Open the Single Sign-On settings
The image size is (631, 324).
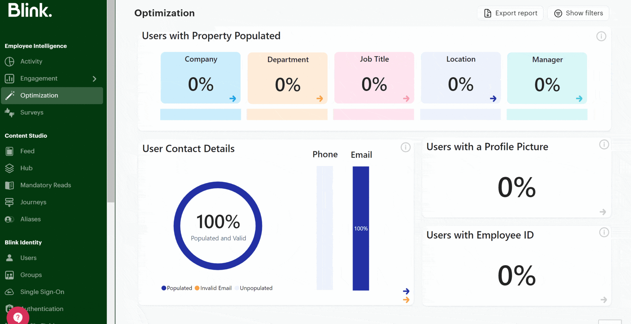[41, 292]
